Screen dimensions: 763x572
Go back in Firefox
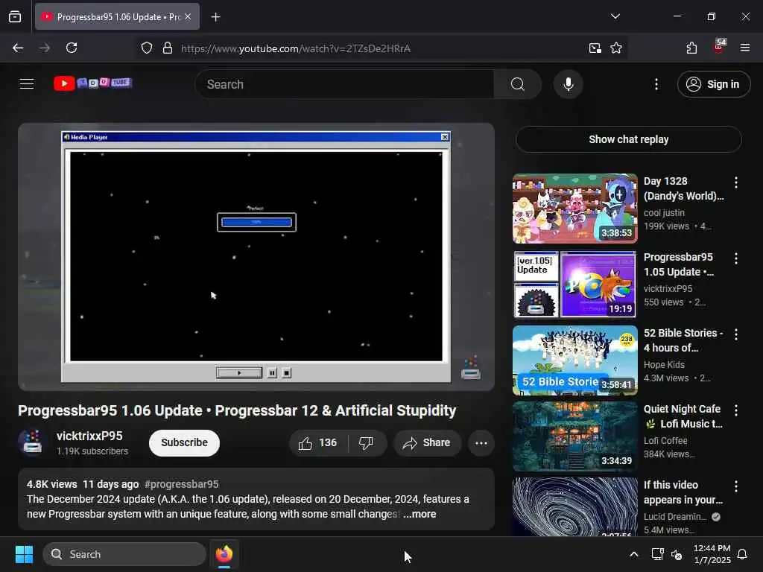point(18,48)
